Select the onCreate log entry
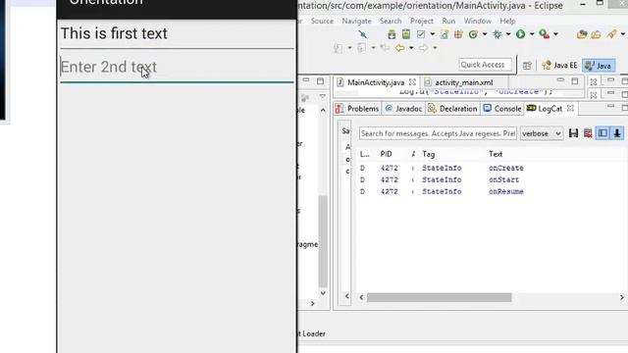The image size is (628, 353). [x=492, y=168]
